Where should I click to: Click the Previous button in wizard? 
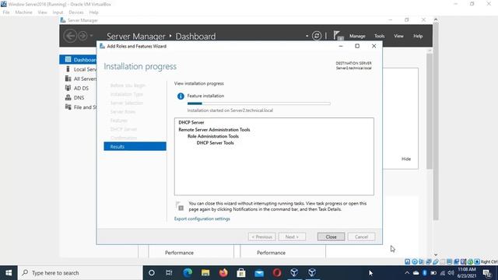click(x=261, y=236)
